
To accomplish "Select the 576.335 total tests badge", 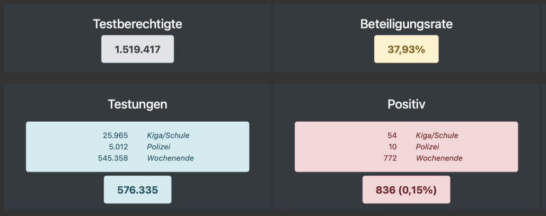I will (x=137, y=190).
